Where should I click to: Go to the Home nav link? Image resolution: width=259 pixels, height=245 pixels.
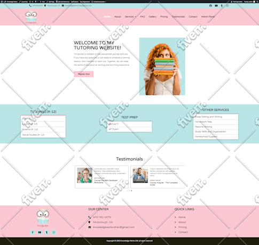(107, 17)
